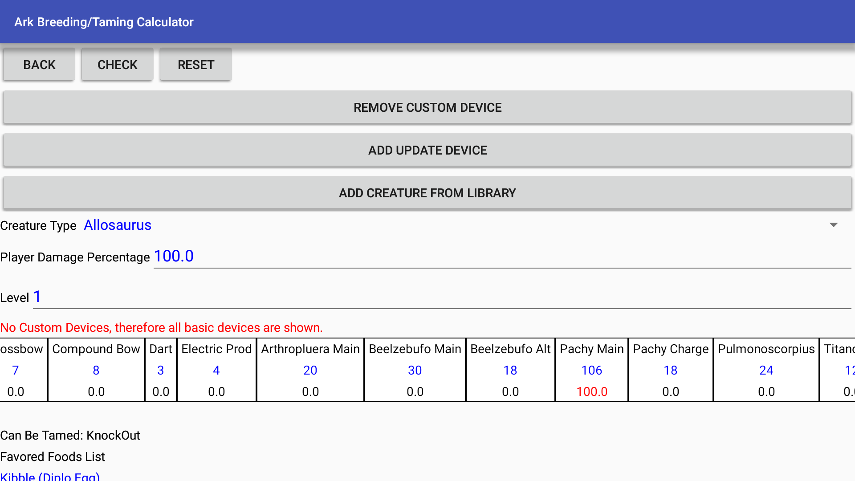The width and height of the screenshot is (855, 481).
Task: Expand Creature Type dropdown arrow
Action: click(834, 225)
